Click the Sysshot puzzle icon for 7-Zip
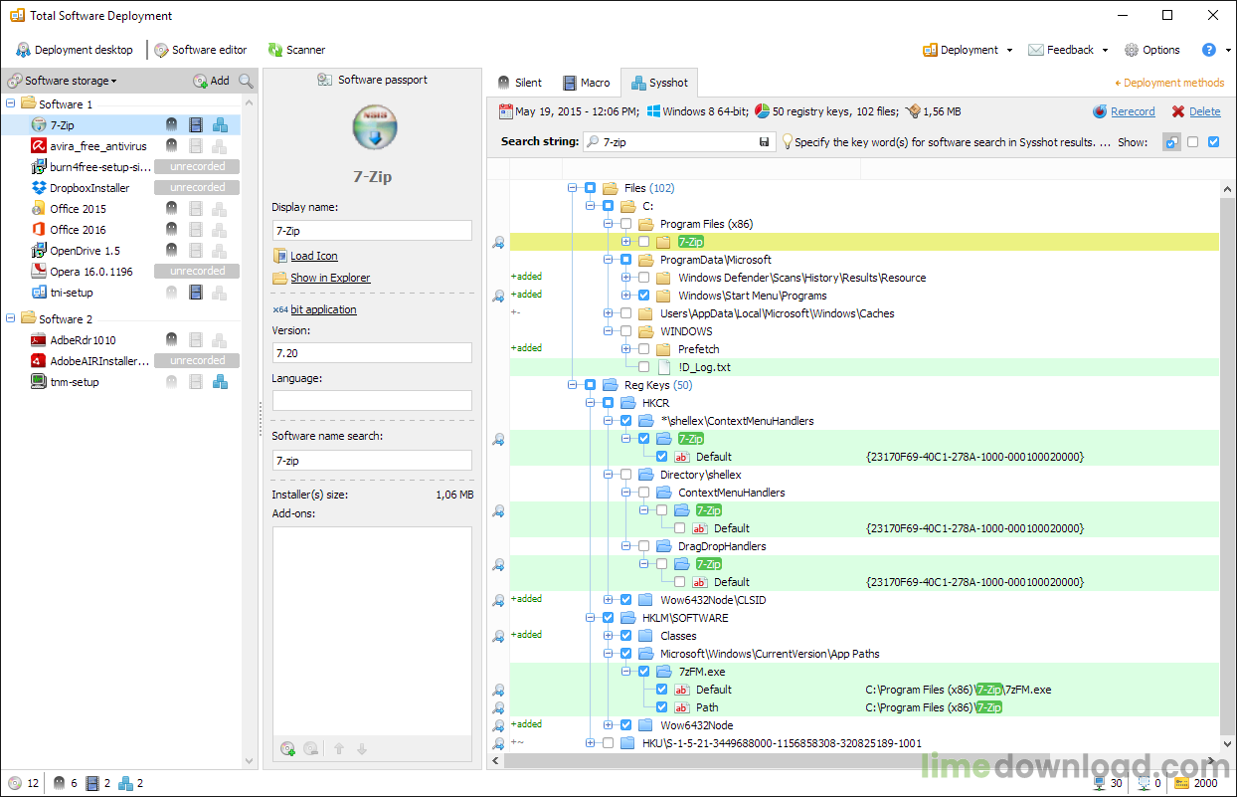This screenshot has height=797, width=1237. [x=221, y=125]
